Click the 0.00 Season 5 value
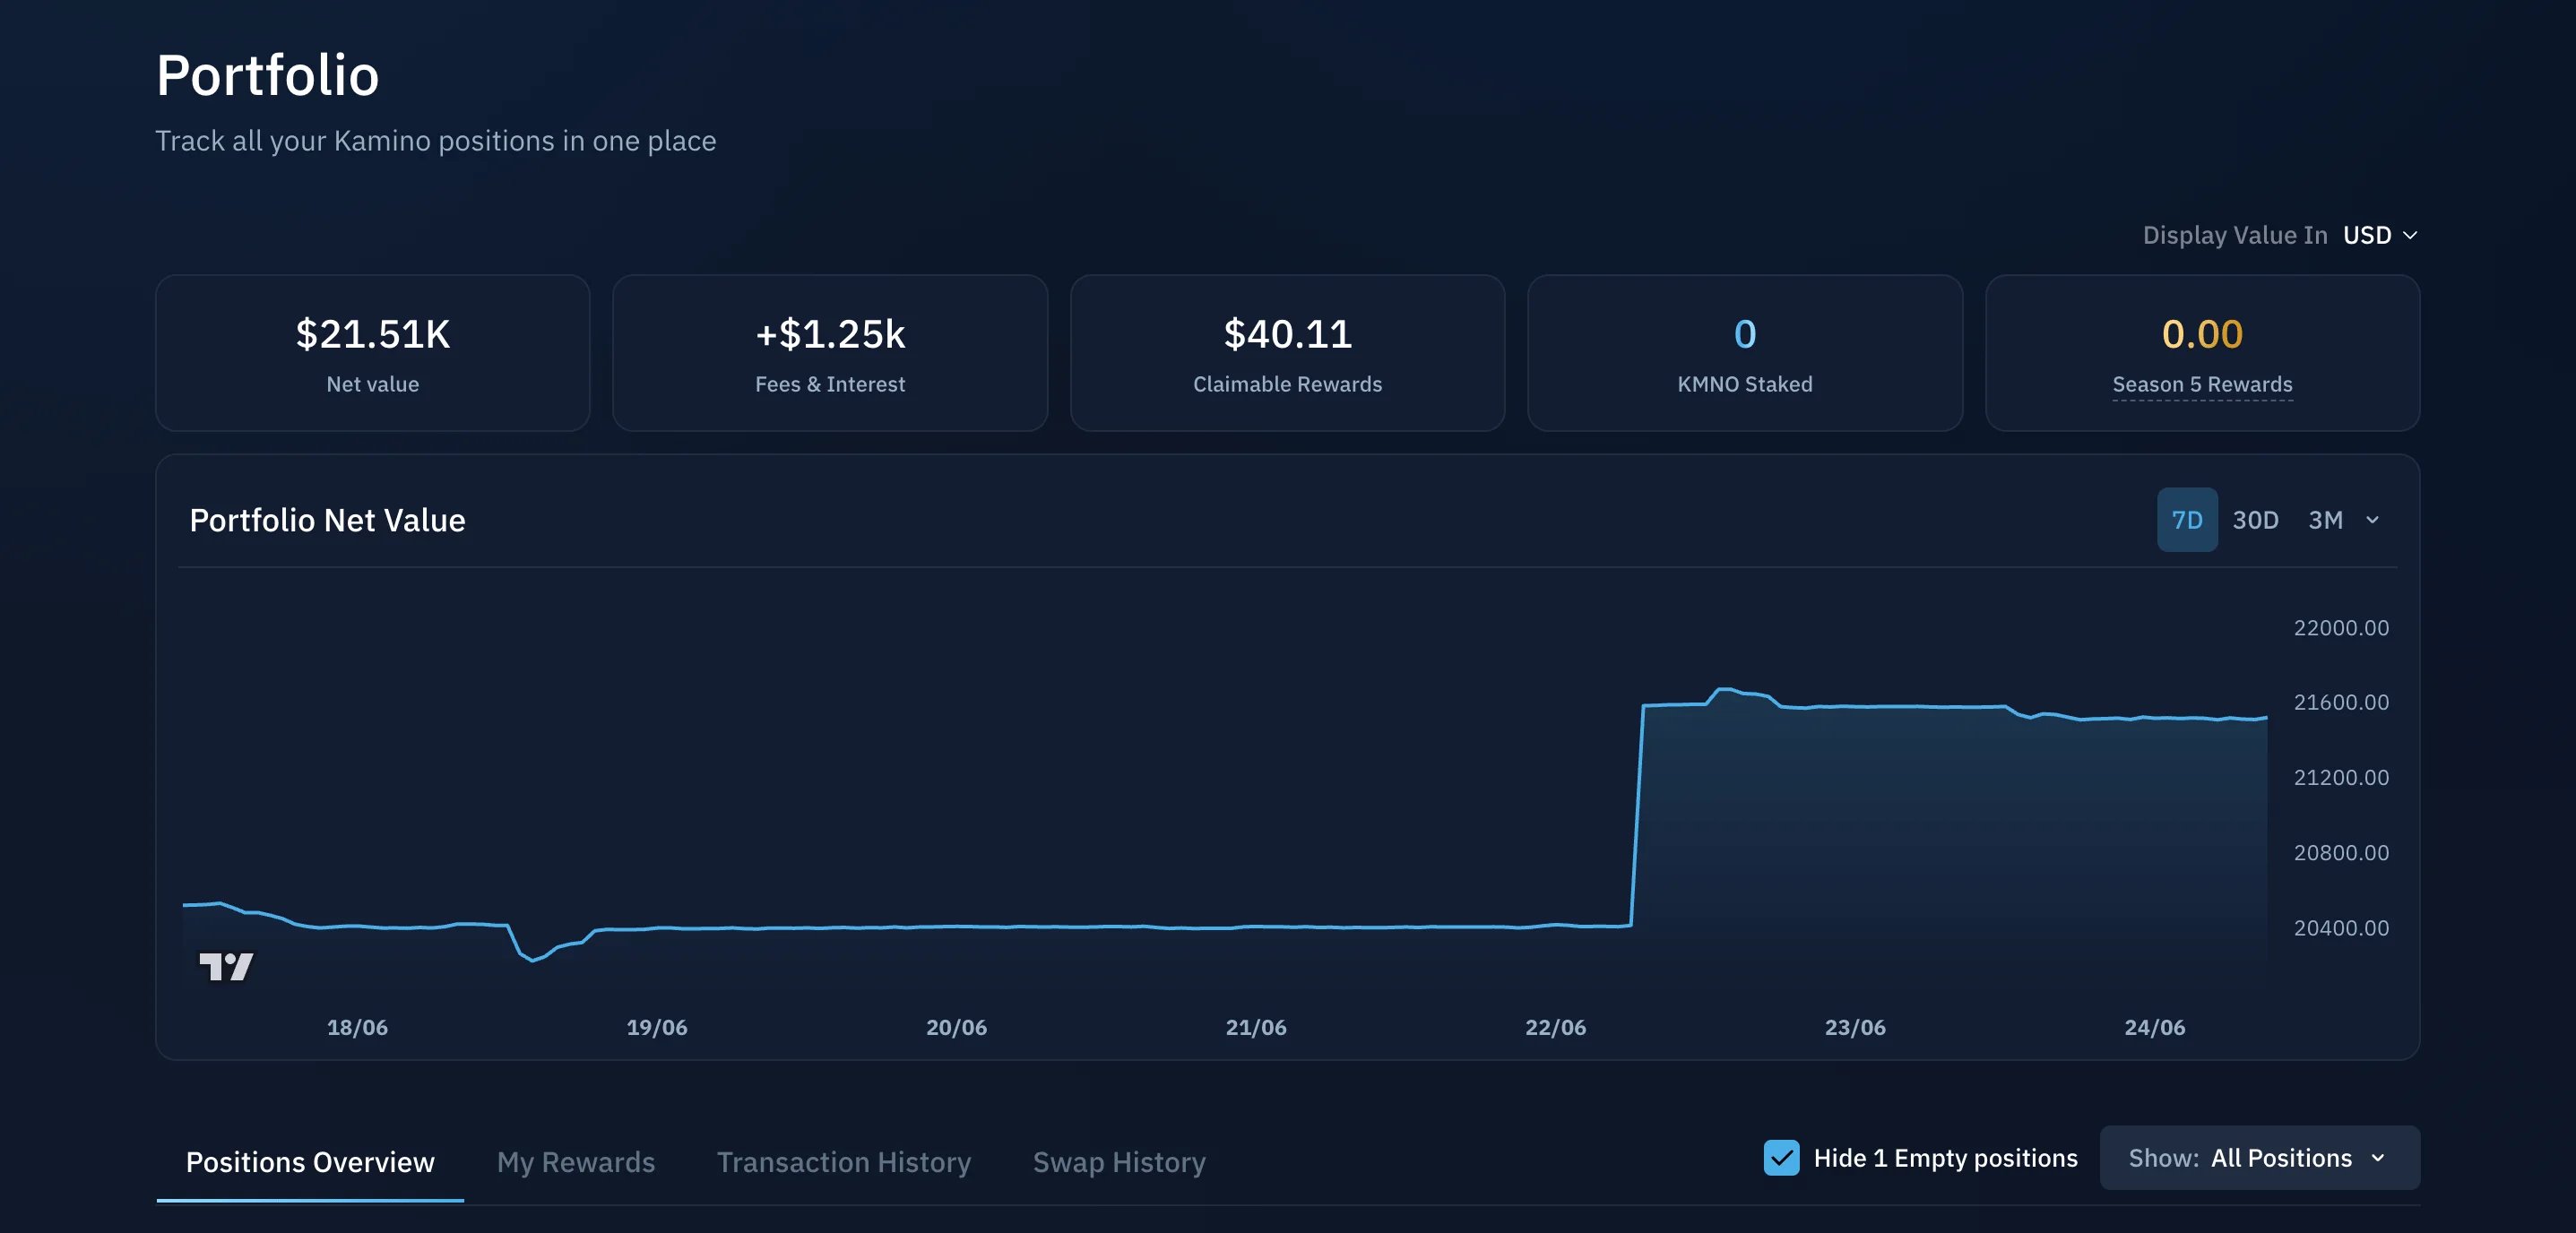The width and height of the screenshot is (2576, 1233). tap(2202, 334)
